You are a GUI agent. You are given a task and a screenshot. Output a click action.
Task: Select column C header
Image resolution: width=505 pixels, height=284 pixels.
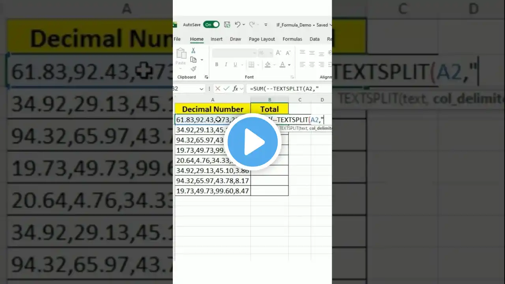(x=300, y=100)
